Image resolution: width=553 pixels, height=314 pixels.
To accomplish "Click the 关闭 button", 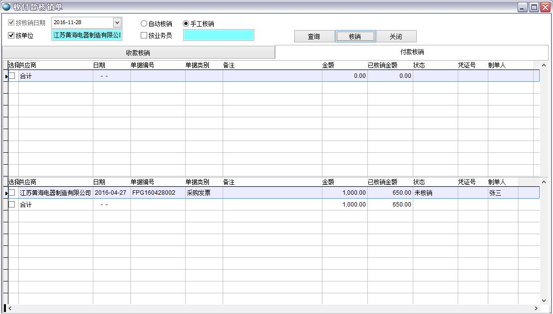I will [x=397, y=36].
